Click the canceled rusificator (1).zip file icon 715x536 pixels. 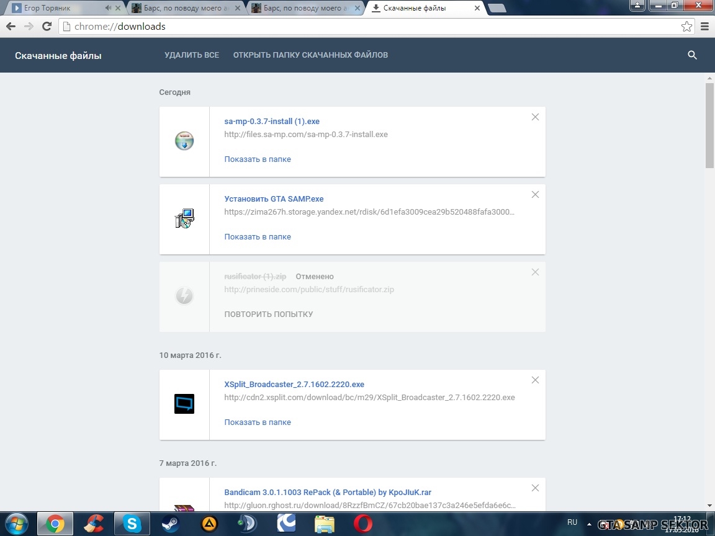[x=184, y=296]
